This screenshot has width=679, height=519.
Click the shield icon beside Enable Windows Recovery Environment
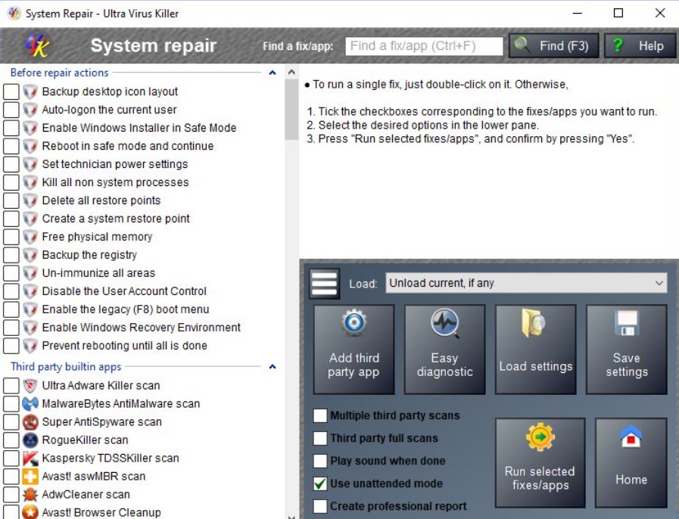coord(30,328)
